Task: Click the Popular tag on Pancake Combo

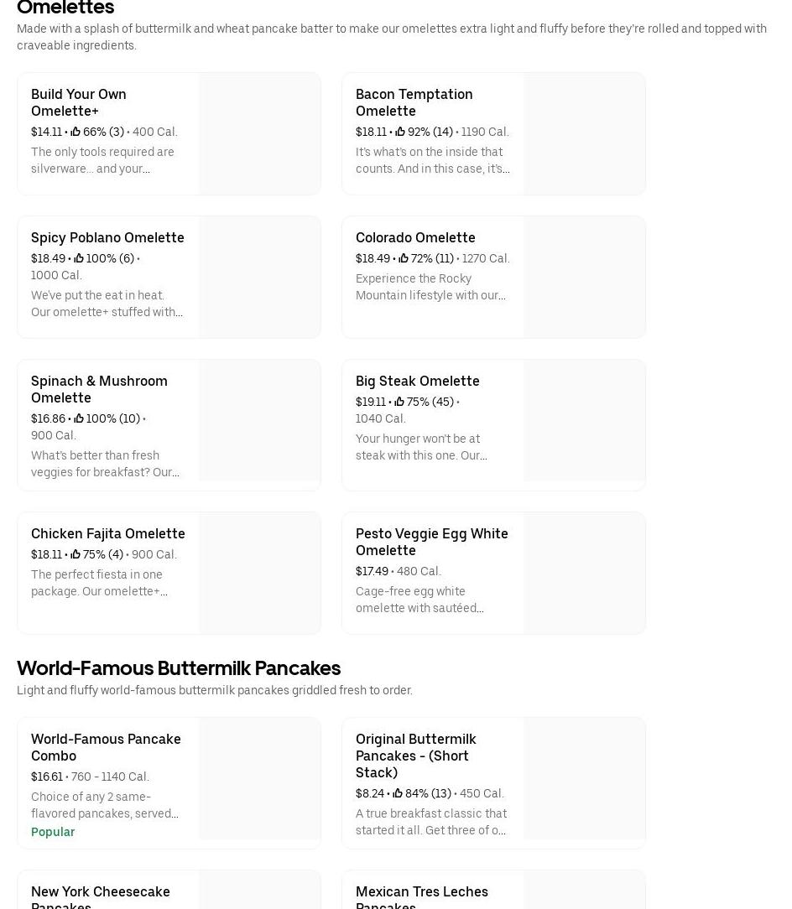Action: pos(53,832)
